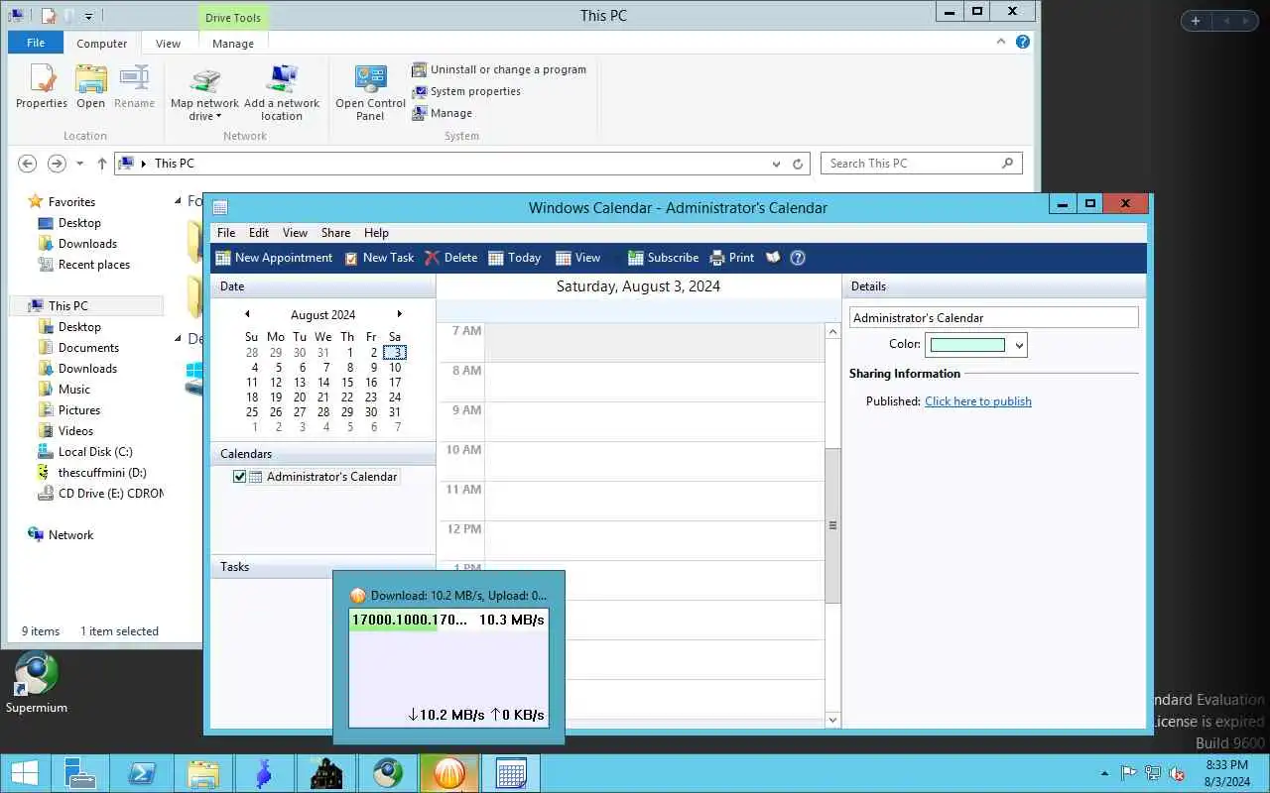1270x793 pixels.
Task: Open the Share menu in Windows Calendar
Action: point(335,233)
